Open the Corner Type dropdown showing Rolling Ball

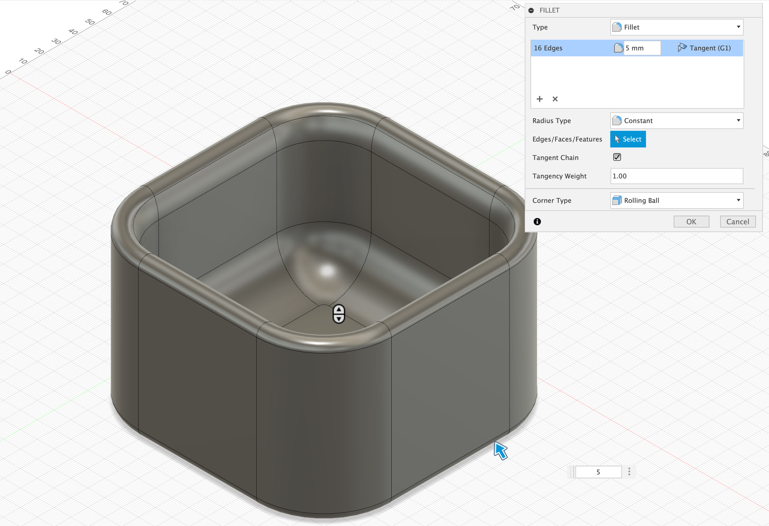[677, 201]
